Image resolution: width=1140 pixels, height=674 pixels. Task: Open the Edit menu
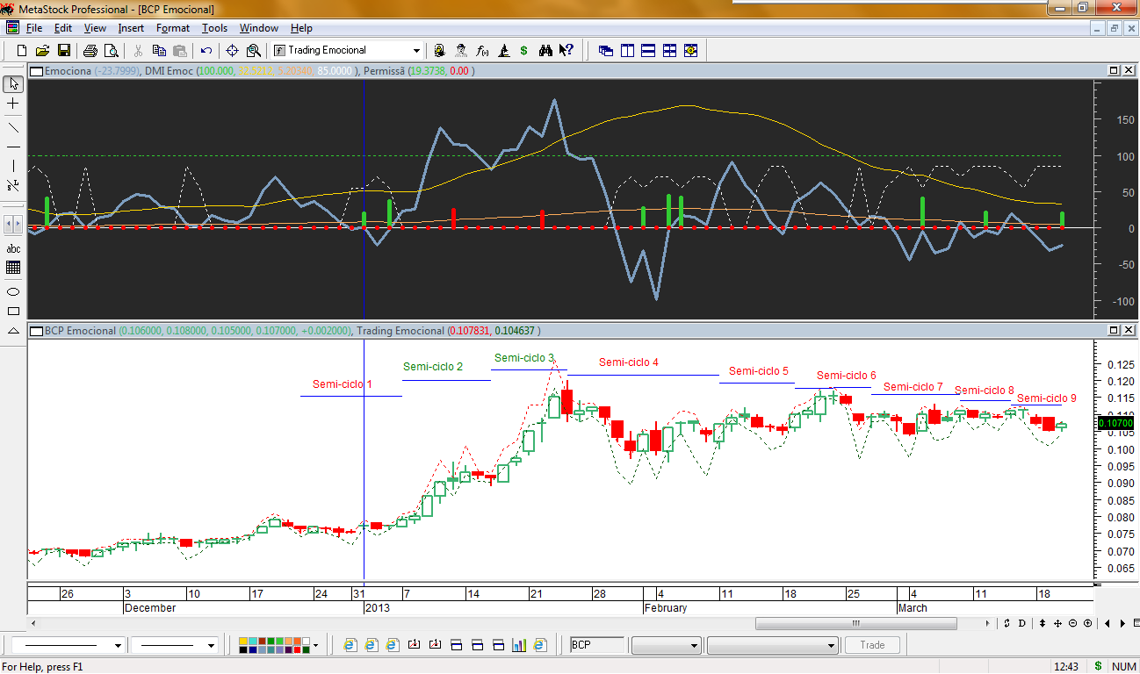[62, 28]
